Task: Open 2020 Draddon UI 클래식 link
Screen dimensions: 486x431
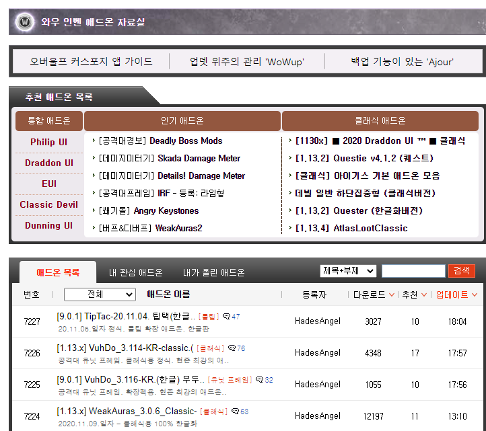Action: (x=380, y=141)
